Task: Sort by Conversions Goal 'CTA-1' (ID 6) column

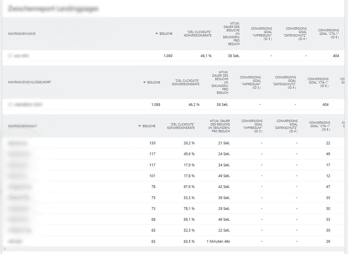Action: click(x=328, y=32)
